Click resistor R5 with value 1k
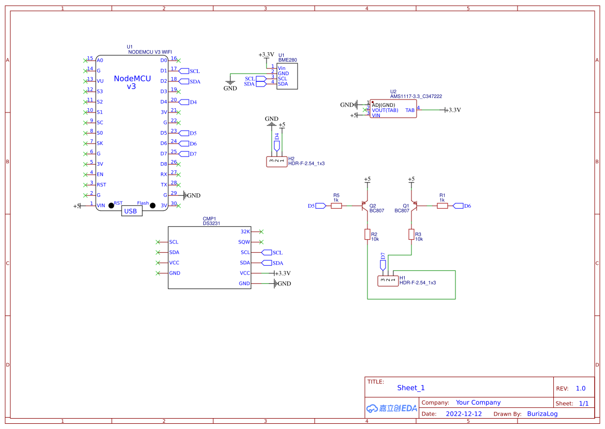Screen dimensions: 605x429 tap(335, 205)
